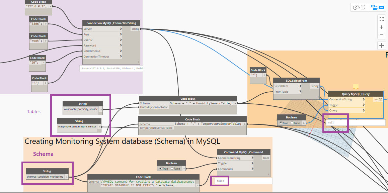Click Schema port on CREATE DATABASE Code Block
The image size is (388, 193).
pos(94,182)
